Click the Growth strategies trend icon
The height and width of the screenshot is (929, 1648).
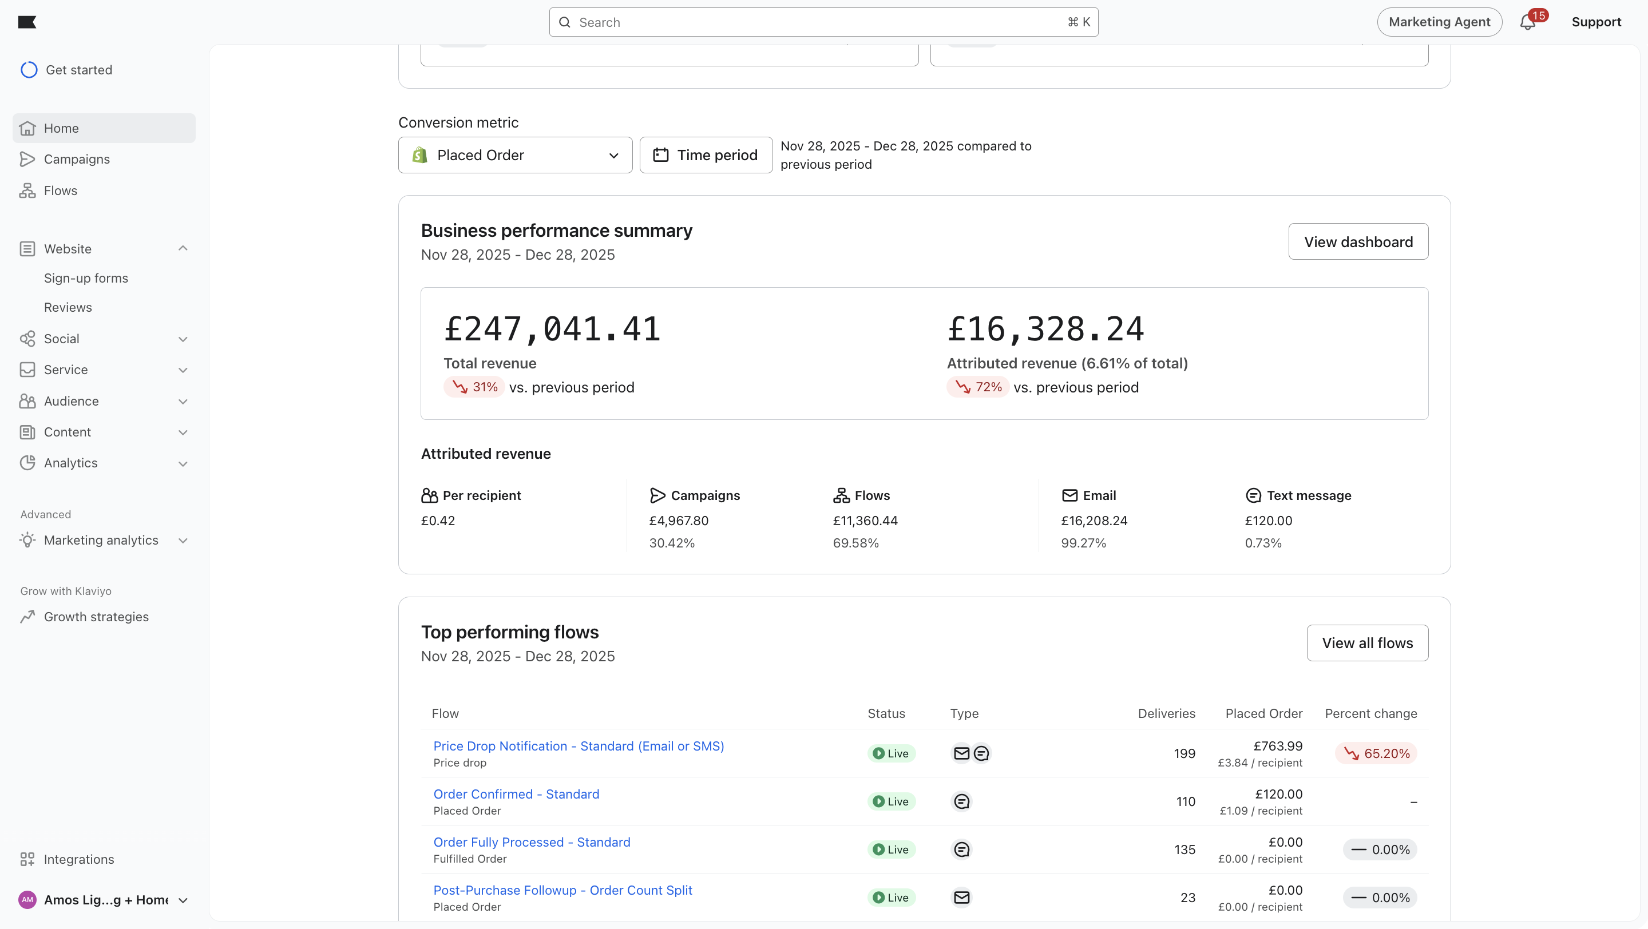(x=27, y=617)
